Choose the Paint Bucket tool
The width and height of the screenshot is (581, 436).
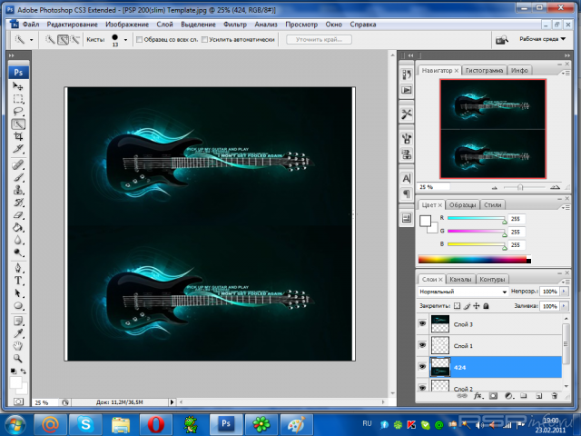pyautogui.click(x=18, y=228)
